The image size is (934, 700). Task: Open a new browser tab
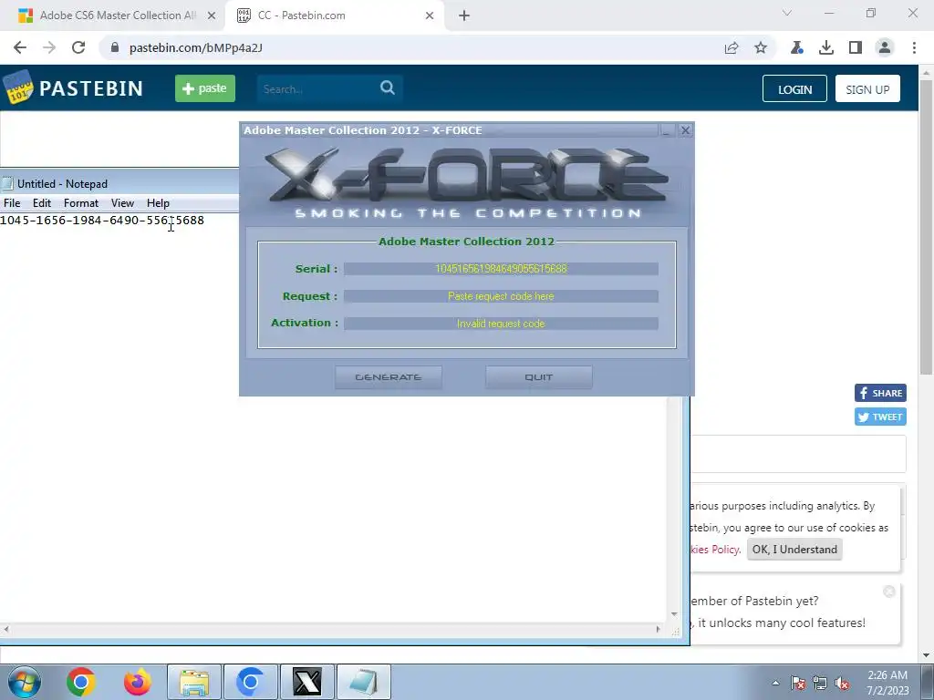pos(464,15)
